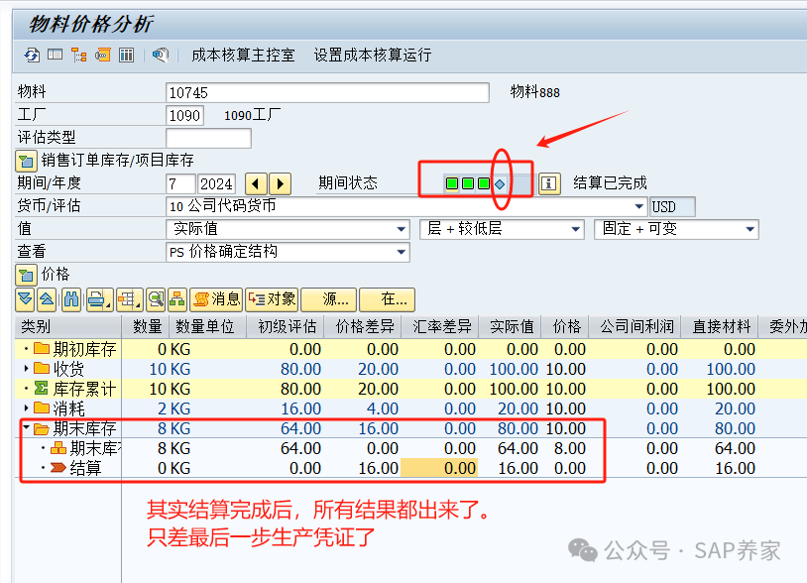Click the blue diamond period status indicator
Image resolution: width=807 pixels, height=583 pixels.
500,183
